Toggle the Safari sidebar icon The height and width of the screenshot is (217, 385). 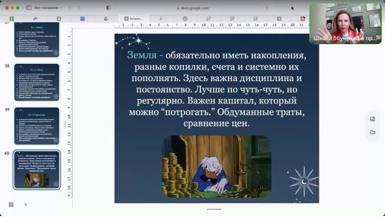click(29, 8)
